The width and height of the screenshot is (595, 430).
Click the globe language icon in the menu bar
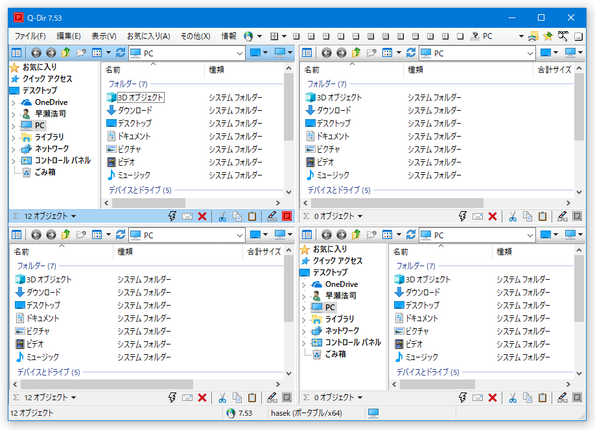tap(248, 36)
